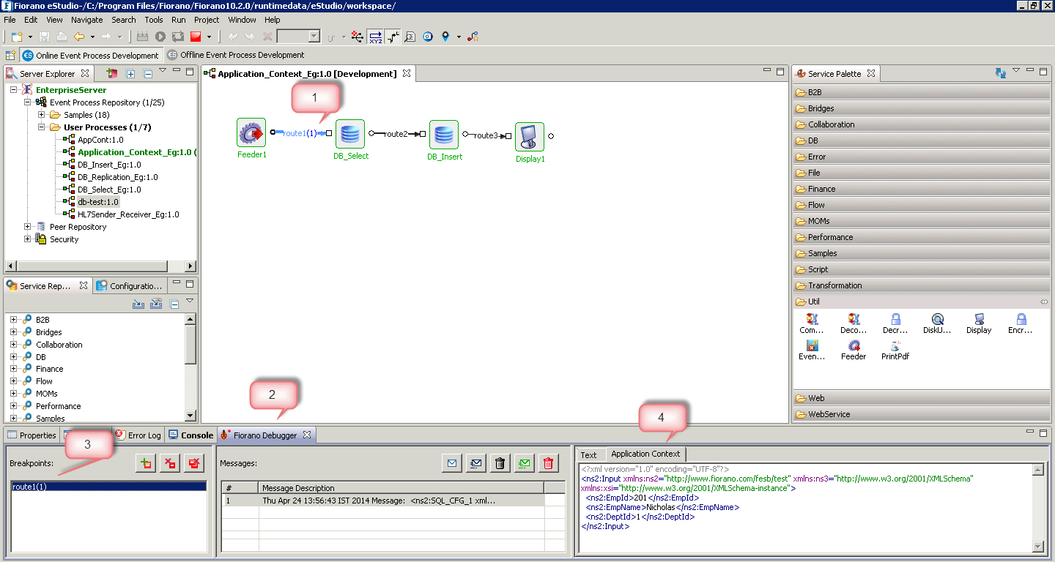Click the red Stop event process icon
Screen dimensions: 1055x562
click(196, 36)
